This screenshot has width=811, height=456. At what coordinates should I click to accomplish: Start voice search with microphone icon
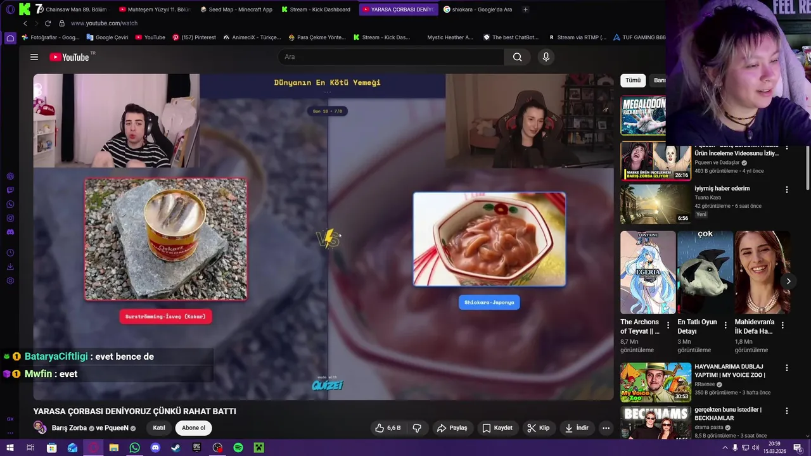(x=546, y=57)
